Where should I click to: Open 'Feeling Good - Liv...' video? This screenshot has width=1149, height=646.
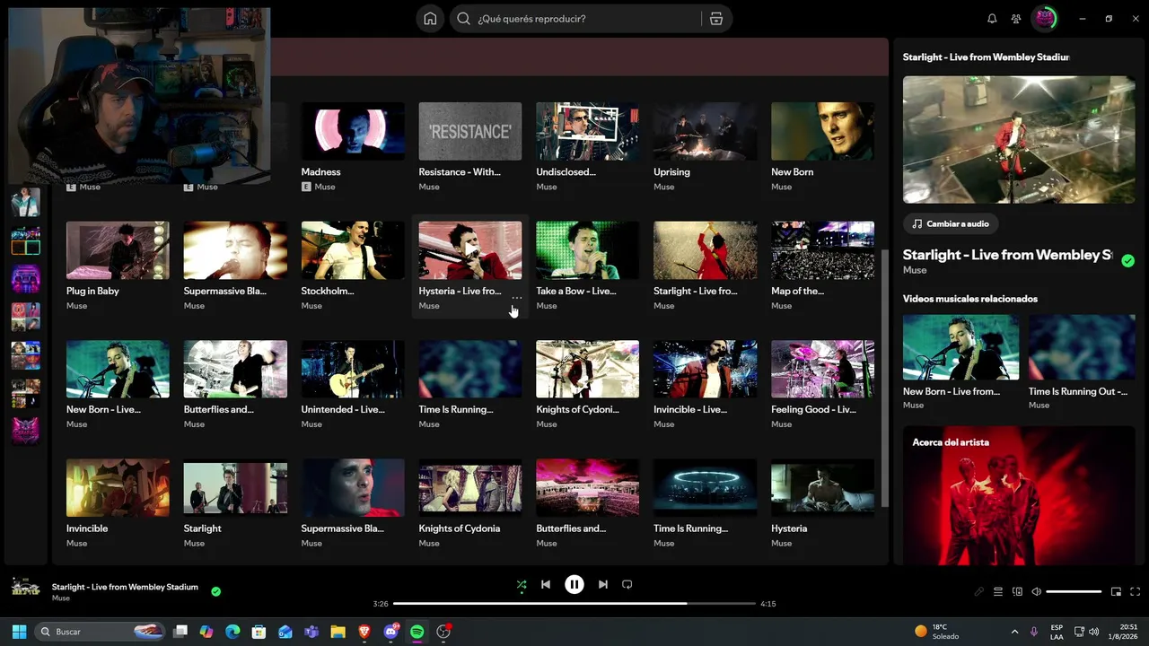(x=823, y=369)
